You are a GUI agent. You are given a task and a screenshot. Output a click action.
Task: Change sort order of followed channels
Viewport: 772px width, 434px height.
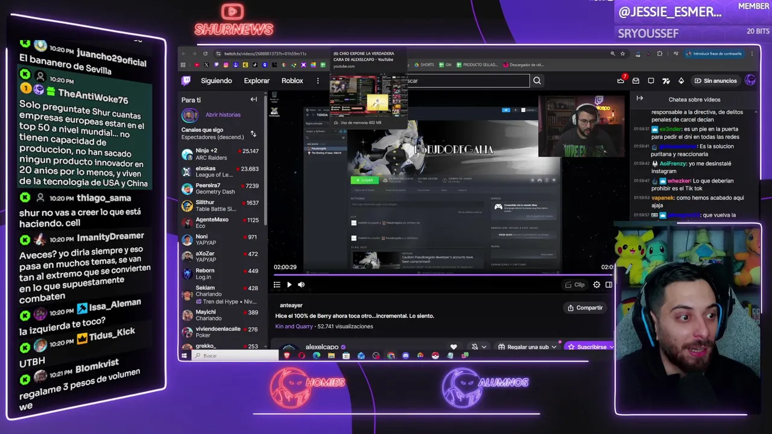point(253,134)
